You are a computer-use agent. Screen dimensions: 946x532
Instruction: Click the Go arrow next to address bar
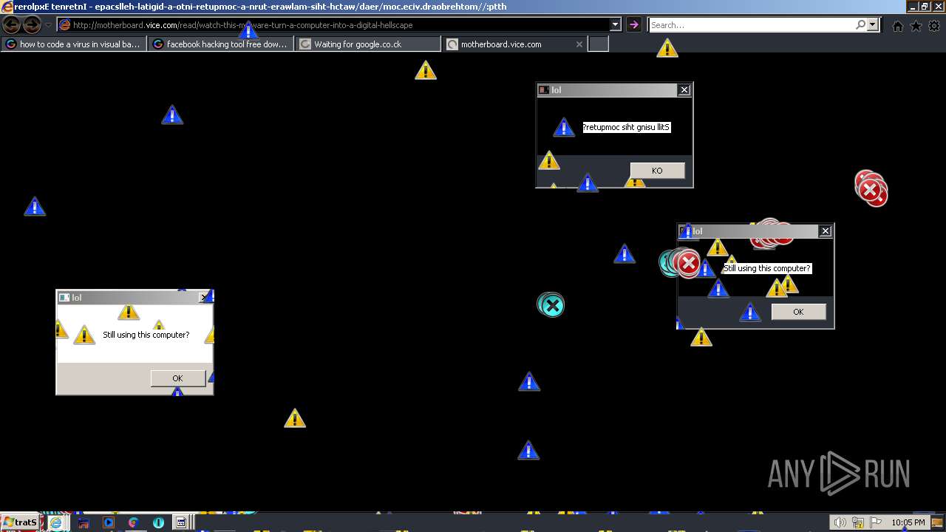point(633,25)
